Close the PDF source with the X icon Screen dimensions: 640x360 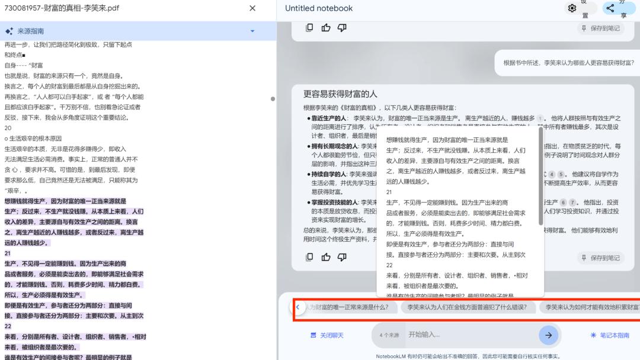[x=252, y=8]
